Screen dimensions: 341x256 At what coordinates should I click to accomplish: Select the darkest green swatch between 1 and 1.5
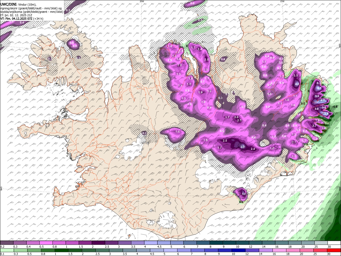[61, 250]
